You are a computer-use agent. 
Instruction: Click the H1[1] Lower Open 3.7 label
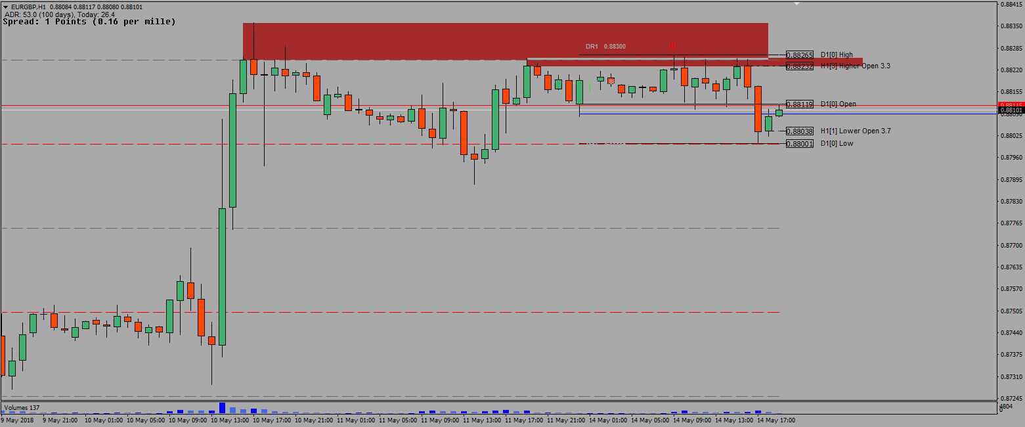855,131
